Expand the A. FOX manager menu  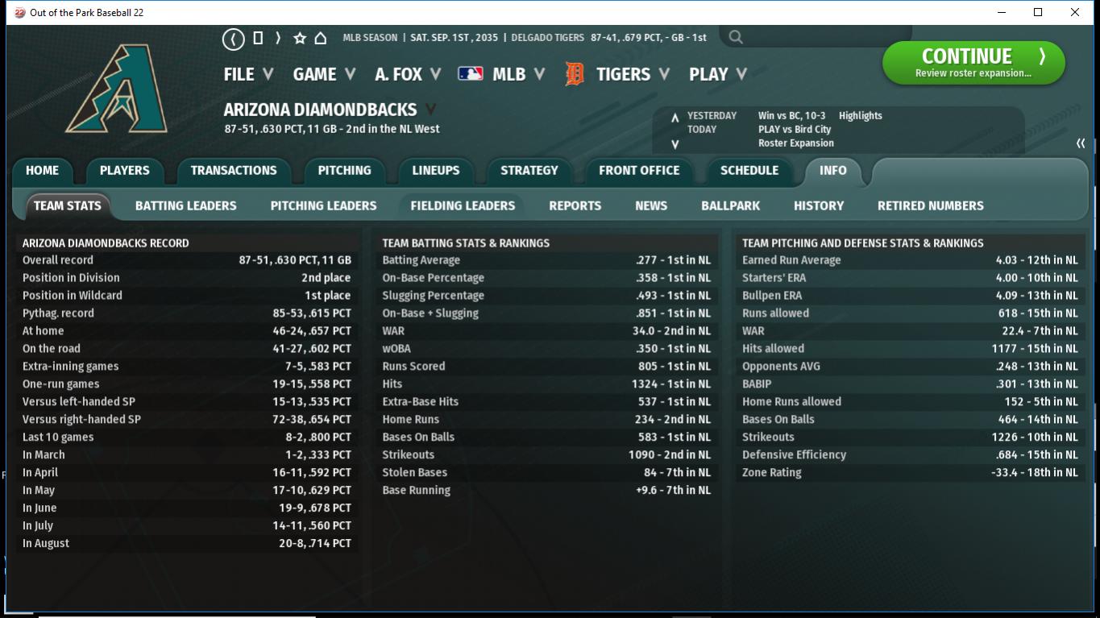[408, 74]
